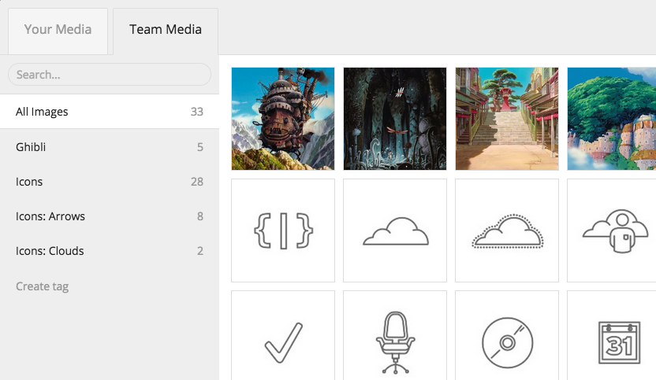The width and height of the screenshot is (656, 380).
Task: Focus the Search field
Action: click(x=109, y=74)
